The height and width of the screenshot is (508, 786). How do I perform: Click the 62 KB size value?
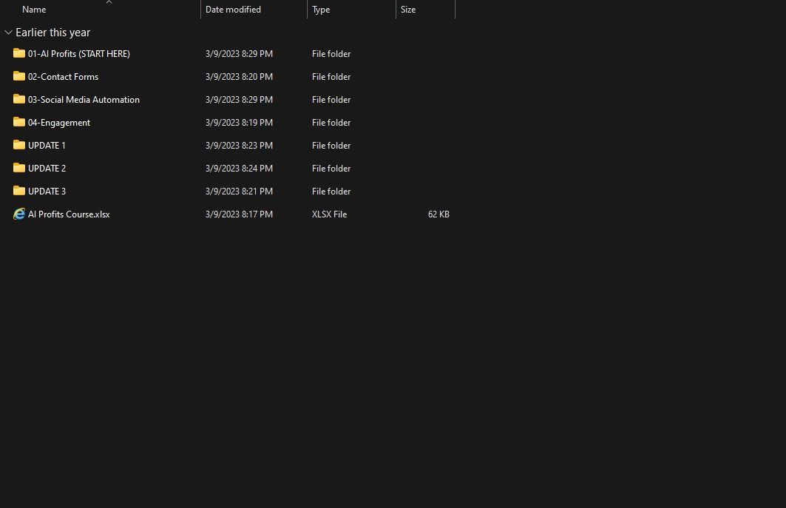tap(438, 214)
